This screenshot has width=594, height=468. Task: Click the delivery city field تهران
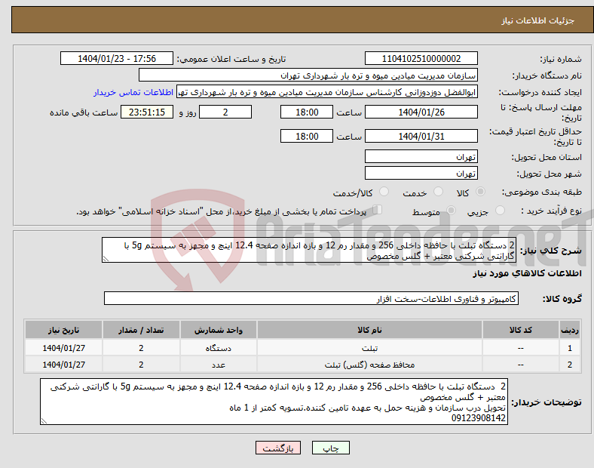421,174
